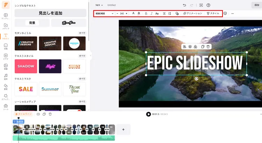Pick first Creative Designs slash title thumbnail
This screenshot has width=262, height=143.
(26, 43)
